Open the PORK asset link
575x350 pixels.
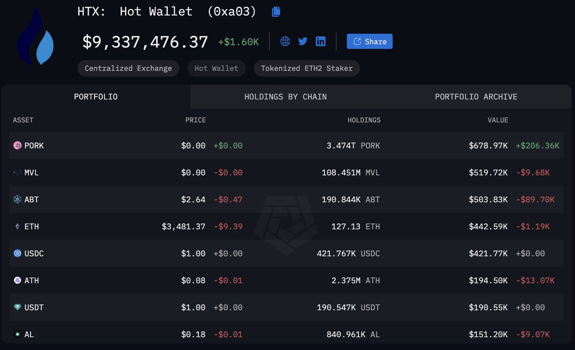[34, 145]
